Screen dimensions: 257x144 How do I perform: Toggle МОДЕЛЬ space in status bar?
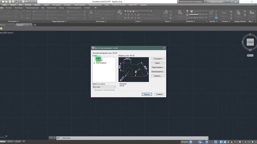coord(185,142)
